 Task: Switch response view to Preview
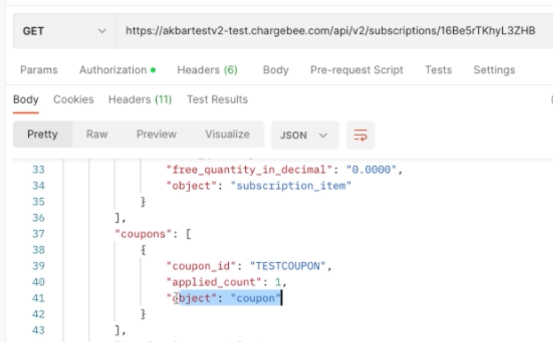(x=156, y=135)
